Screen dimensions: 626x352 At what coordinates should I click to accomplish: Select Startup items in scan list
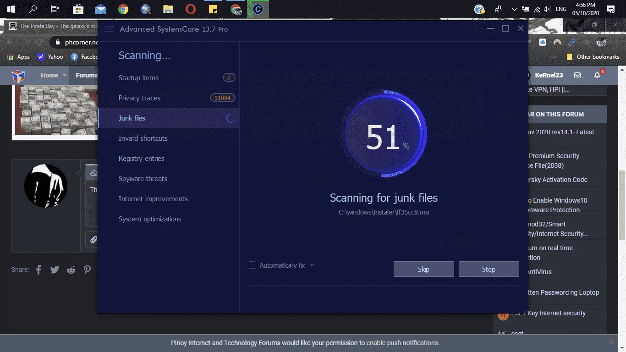(x=169, y=78)
